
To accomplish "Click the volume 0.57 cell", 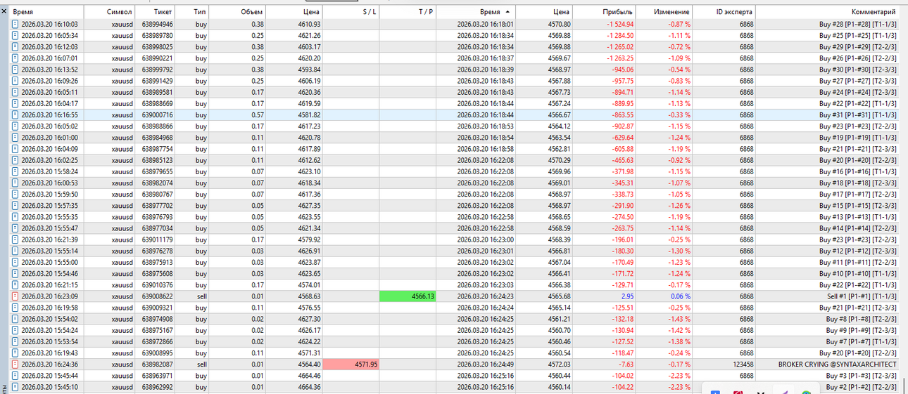I will (x=238, y=115).
